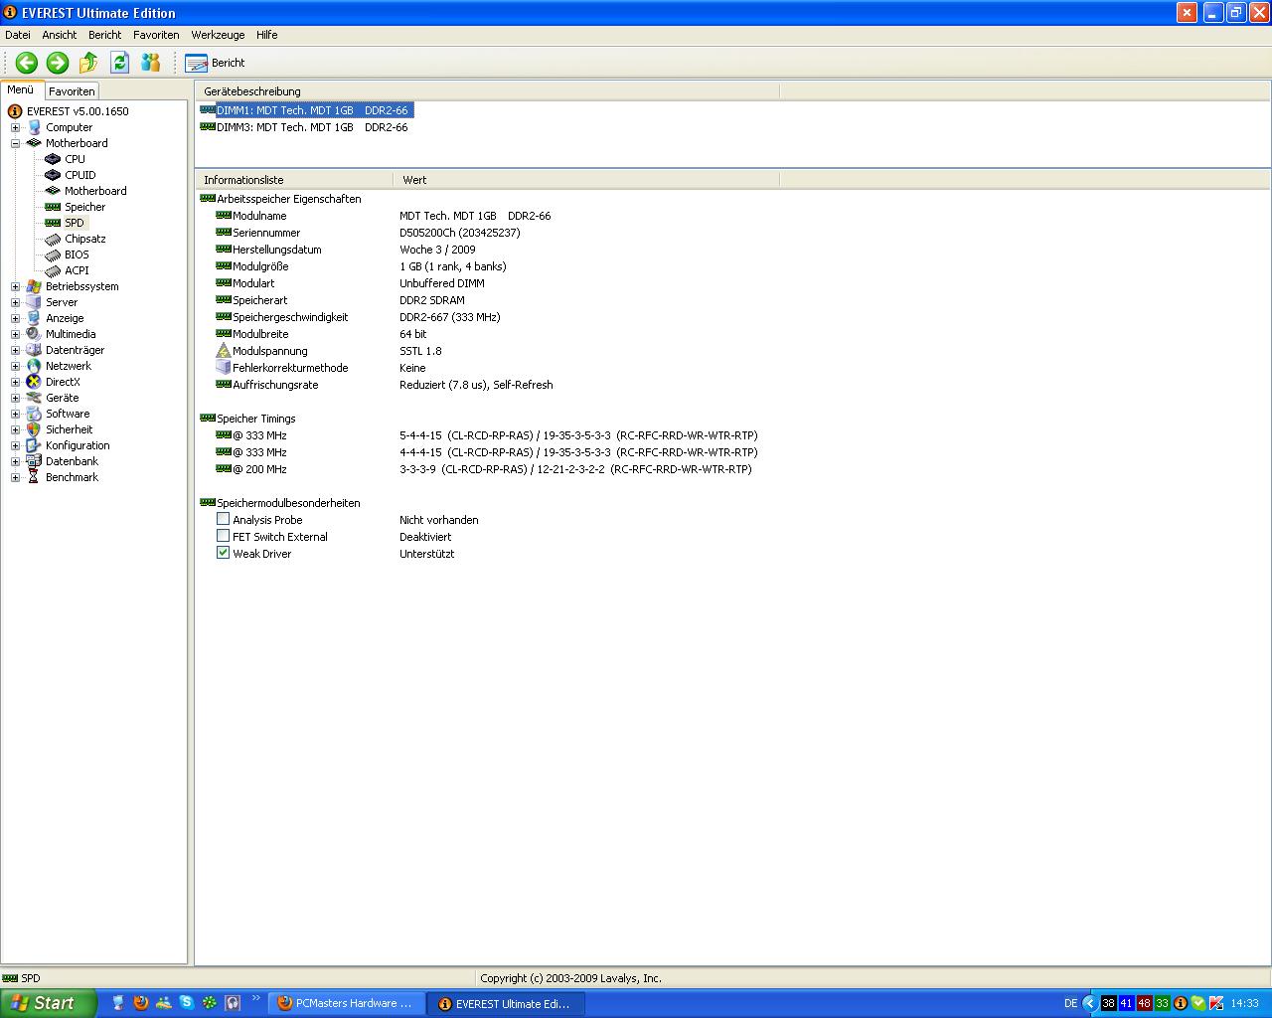This screenshot has height=1018, width=1272.
Task: Click the green Back arrow button
Action: [x=27, y=63]
